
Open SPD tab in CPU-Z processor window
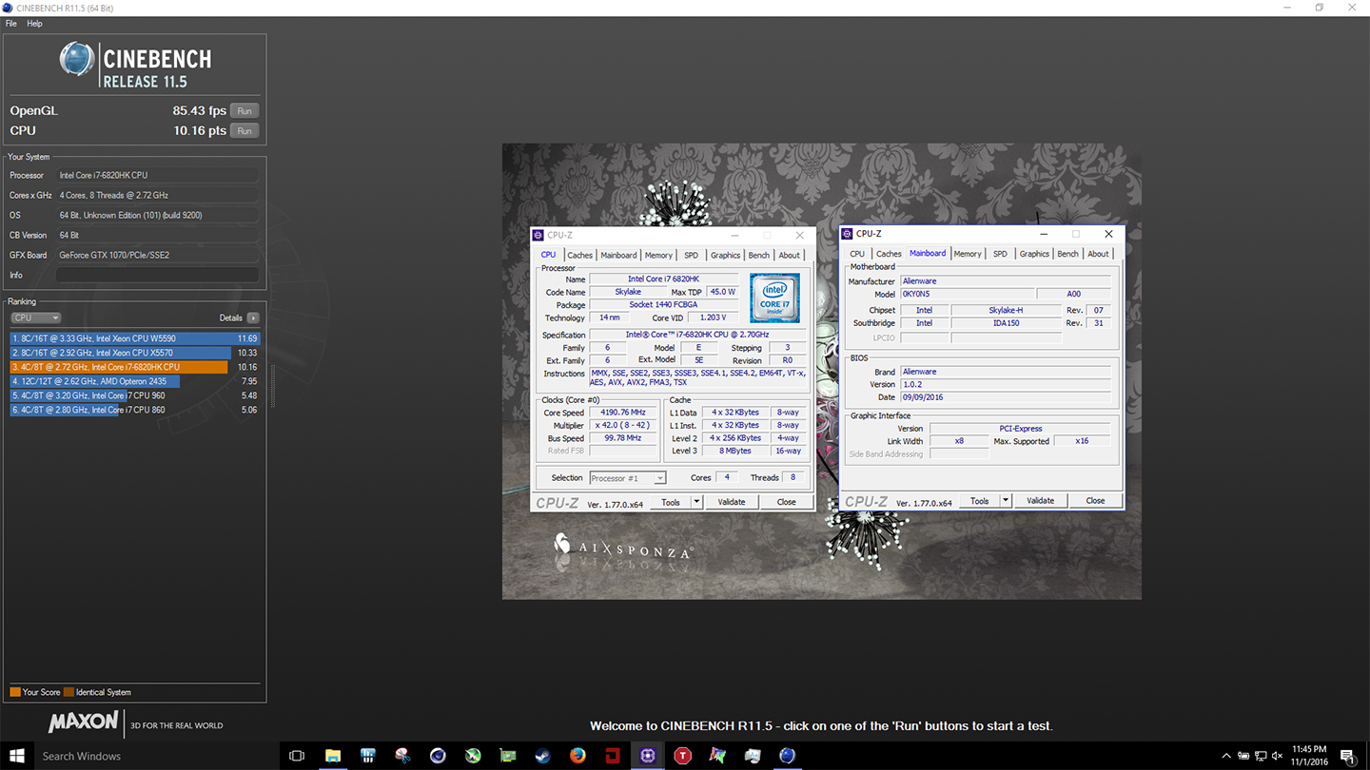[x=692, y=255]
